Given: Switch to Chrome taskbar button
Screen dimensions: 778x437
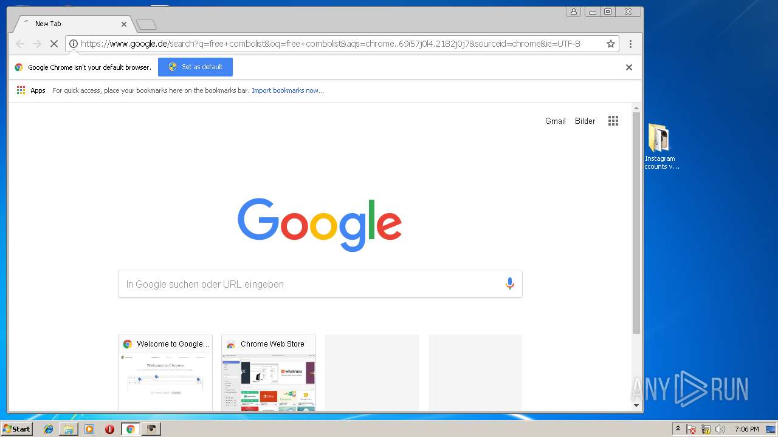Looking at the screenshot, I should click(x=130, y=429).
